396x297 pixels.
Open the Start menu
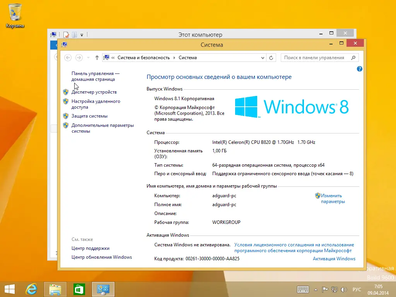point(9,289)
